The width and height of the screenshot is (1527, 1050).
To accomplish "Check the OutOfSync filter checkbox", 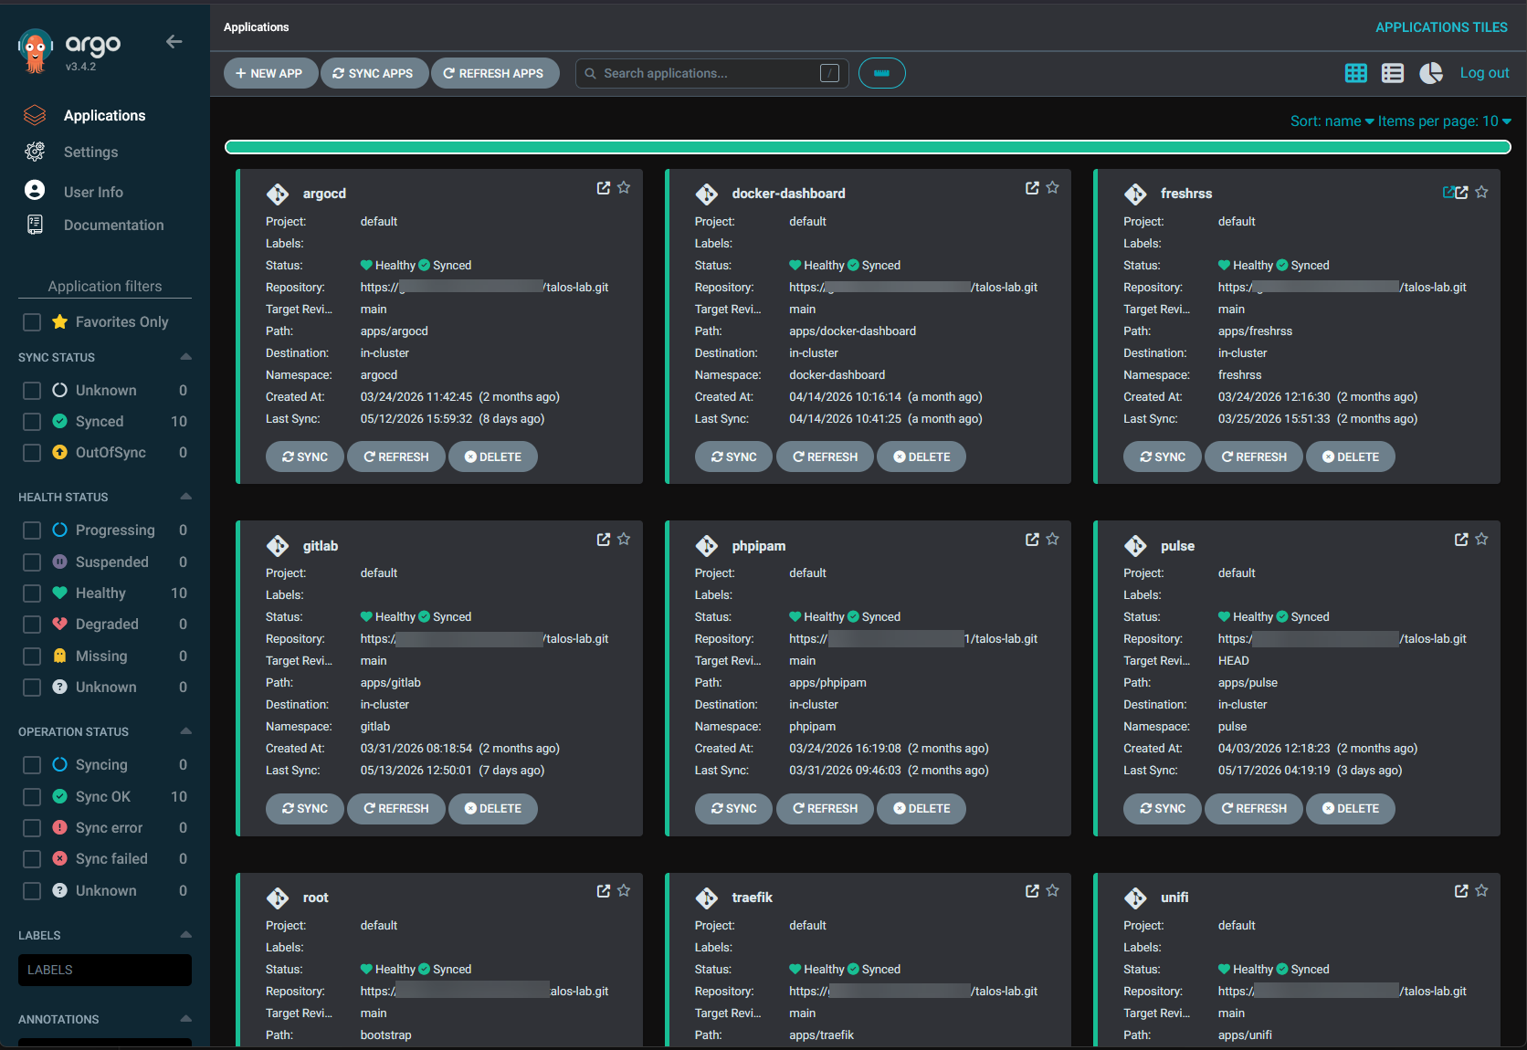I will tap(32, 453).
